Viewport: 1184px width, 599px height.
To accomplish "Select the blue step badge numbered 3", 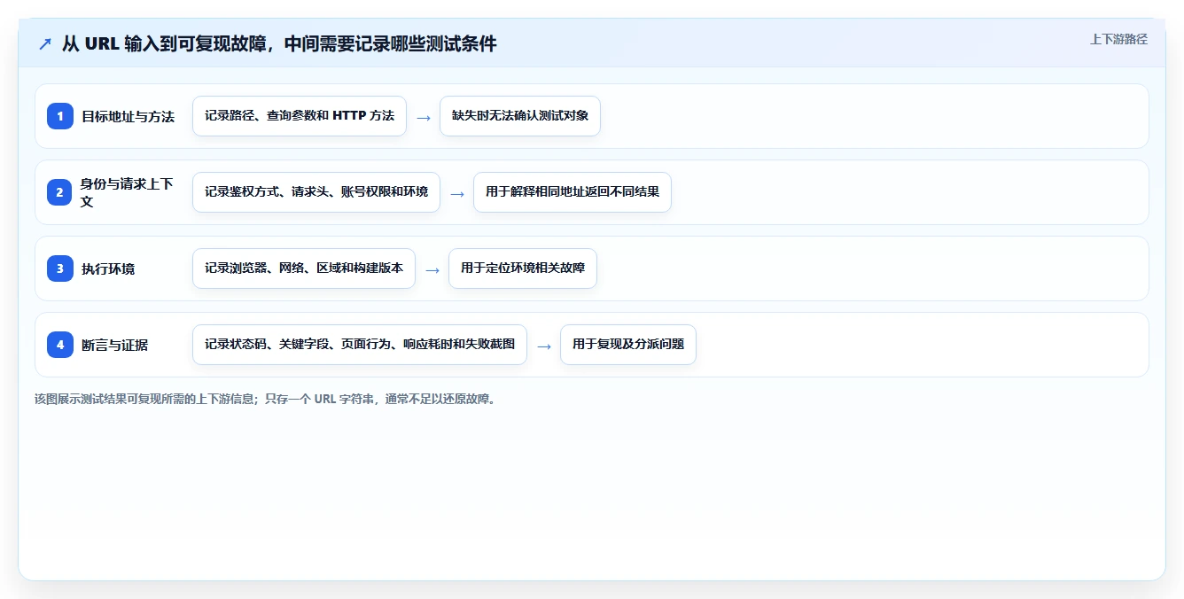I will pyautogui.click(x=60, y=268).
